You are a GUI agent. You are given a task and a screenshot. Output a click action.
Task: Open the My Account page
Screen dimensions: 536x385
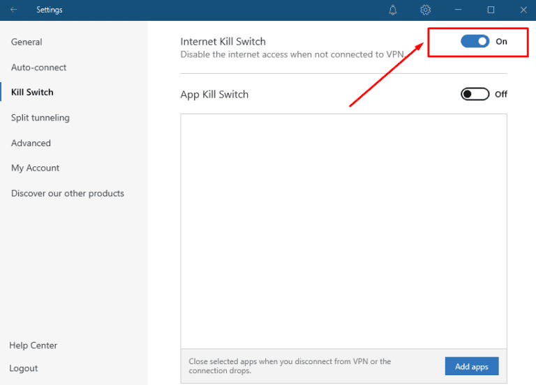(x=35, y=168)
